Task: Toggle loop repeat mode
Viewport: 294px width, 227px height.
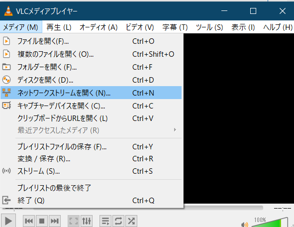Action: [x=118, y=221]
